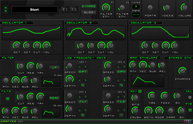Click LFO 3 waveform left arrow
This screenshot has height=124, width=193.
pyautogui.click(x=80, y=110)
